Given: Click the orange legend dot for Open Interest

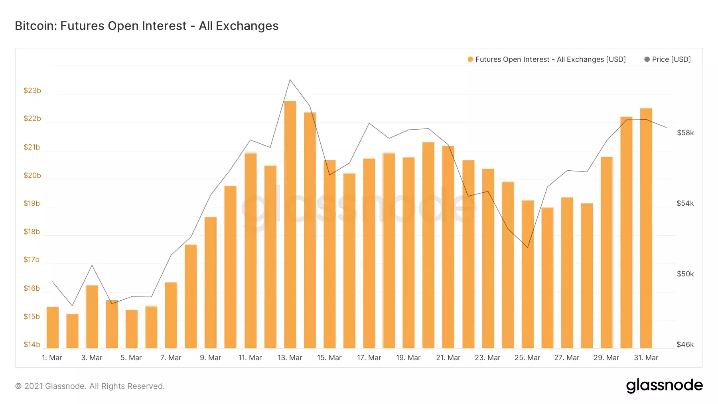Looking at the screenshot, I should (x=470, y=59).
